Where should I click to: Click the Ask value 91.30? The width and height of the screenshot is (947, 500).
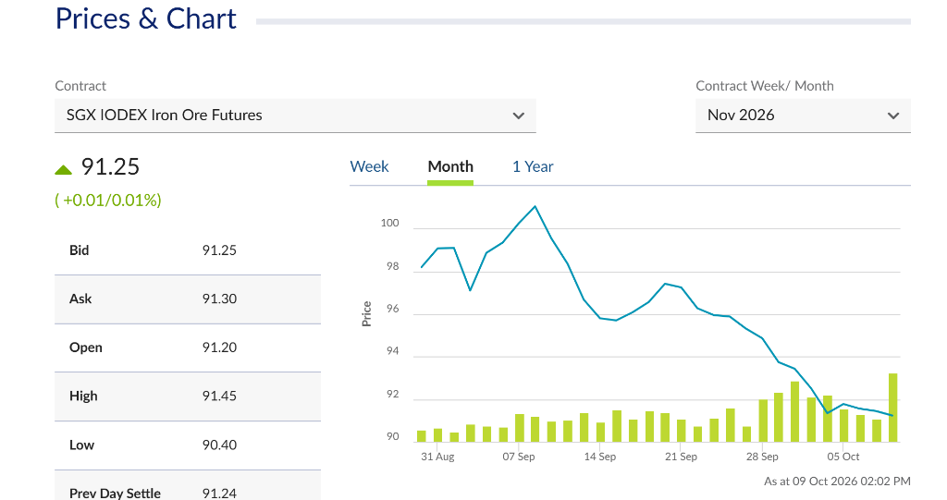219,299
